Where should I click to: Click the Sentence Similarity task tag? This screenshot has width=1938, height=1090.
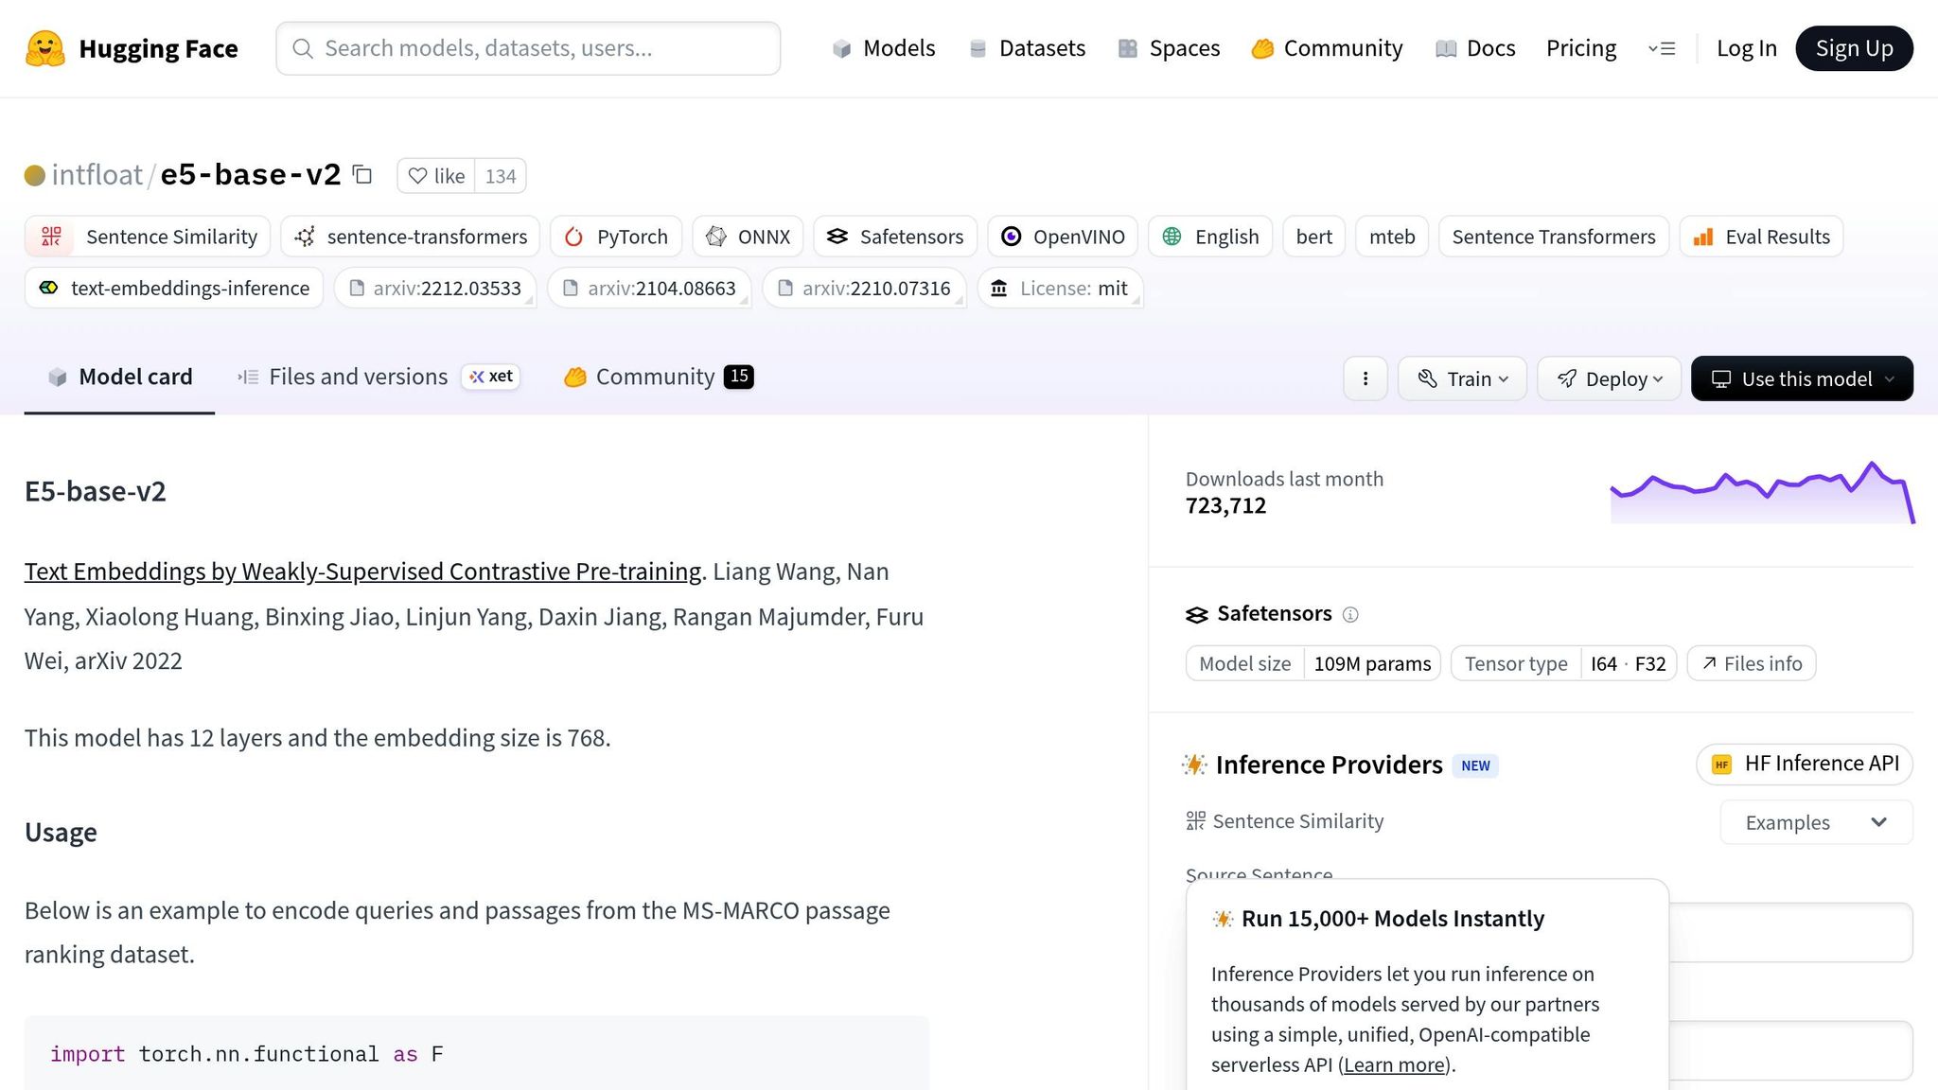(x=148, y=237)
